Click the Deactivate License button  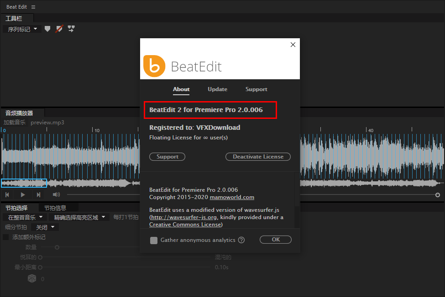click(258, 157)
